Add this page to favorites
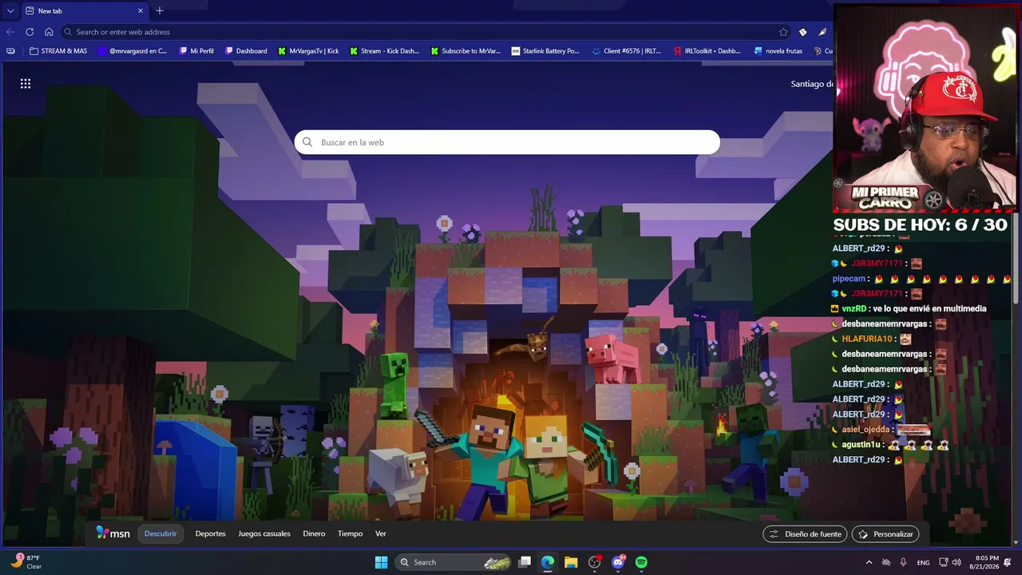This screenshot has height=575, width=1022. (783, 32)
